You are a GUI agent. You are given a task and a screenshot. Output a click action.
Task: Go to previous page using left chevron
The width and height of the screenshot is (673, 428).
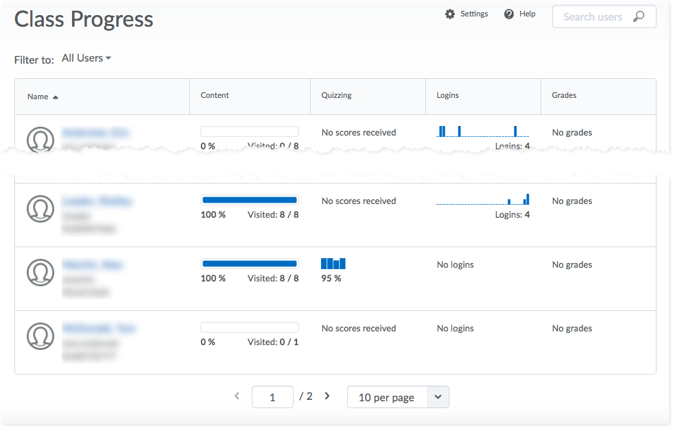(237, 396)
